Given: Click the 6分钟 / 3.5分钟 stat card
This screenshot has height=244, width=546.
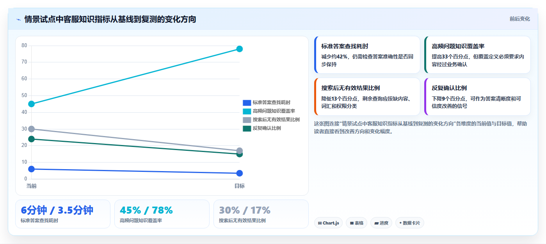Looking at the screenshot, I should click(63, 214).
